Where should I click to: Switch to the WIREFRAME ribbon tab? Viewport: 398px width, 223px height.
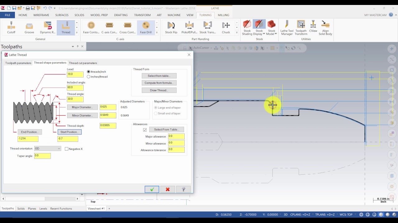click(x=41, y=15)
